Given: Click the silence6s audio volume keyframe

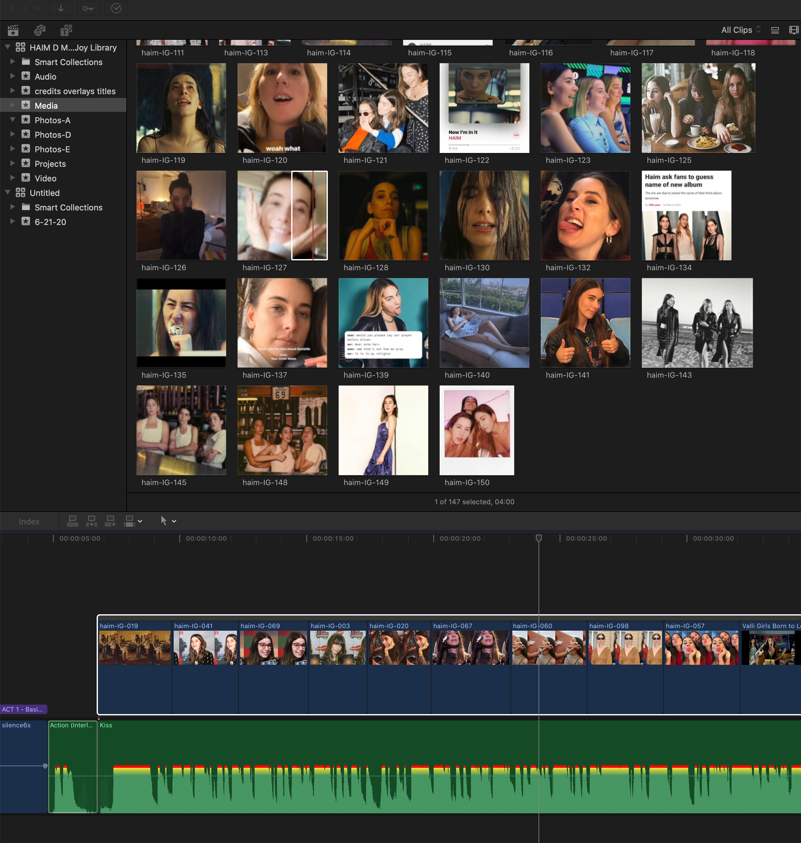Looking at the screenshot, I should coord(45,766).
